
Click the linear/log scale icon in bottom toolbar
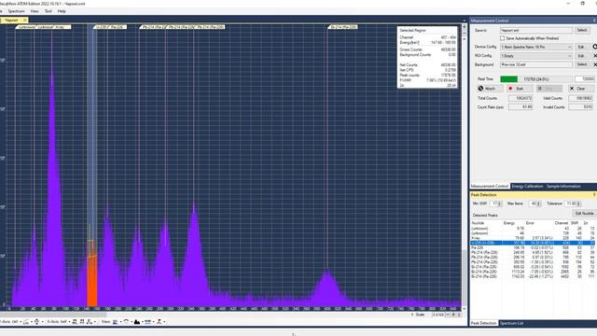(x=27, y=322)
